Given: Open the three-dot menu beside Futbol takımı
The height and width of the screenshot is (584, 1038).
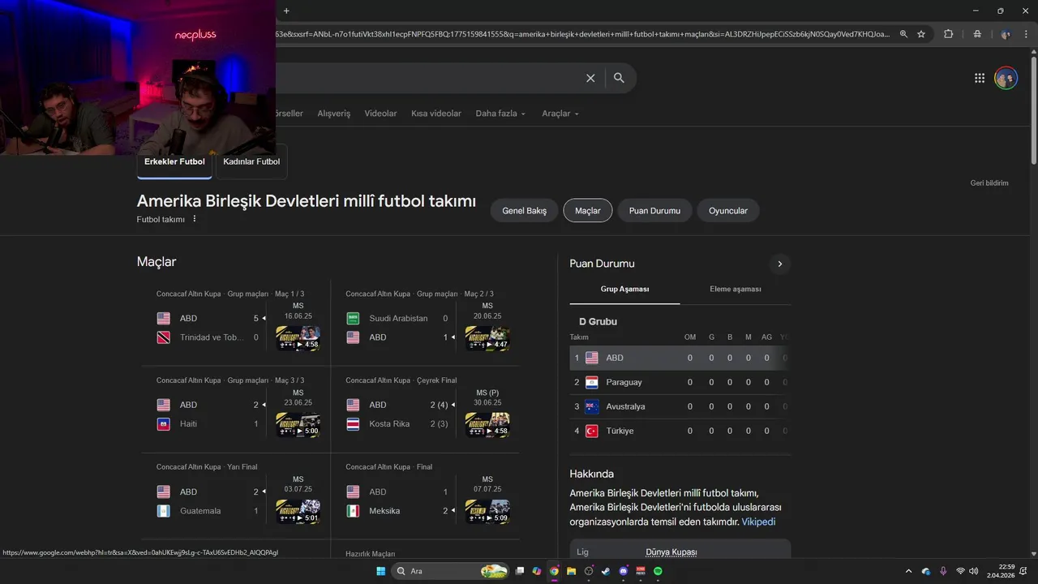Looking at the screenshot, I should (195, 219).
